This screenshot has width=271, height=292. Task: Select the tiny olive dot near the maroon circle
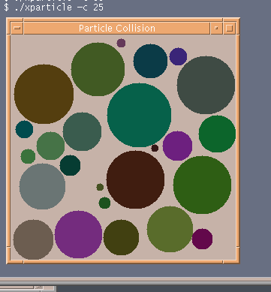click(x=100, y=187)
